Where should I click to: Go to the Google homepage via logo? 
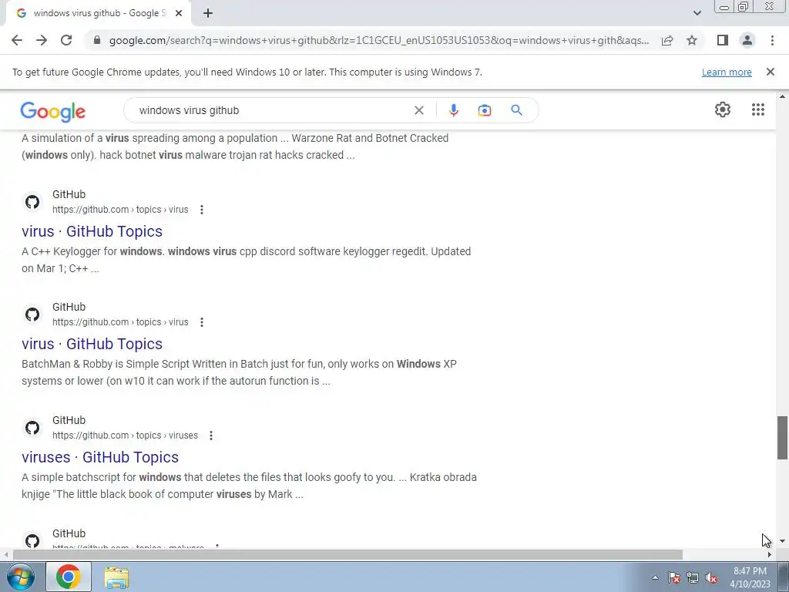53,111
